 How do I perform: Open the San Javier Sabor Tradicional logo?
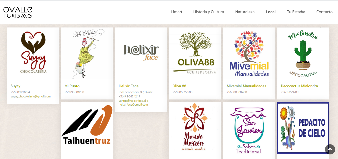coord(249,128)
